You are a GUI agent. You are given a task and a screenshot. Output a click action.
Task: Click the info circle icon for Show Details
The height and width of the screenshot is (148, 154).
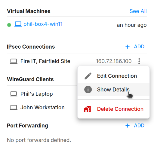pos(88,89)
